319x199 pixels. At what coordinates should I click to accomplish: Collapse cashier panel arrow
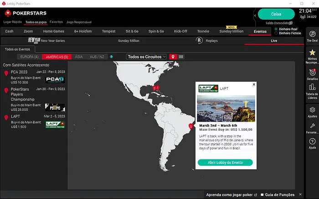click(255, 15)
